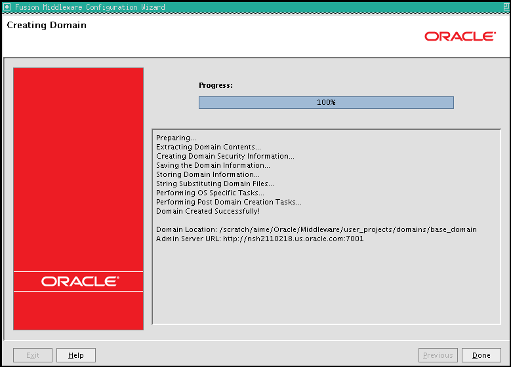Select 'Domain Created Successfully!' message
511x367 pixels.
pos(208,211)
